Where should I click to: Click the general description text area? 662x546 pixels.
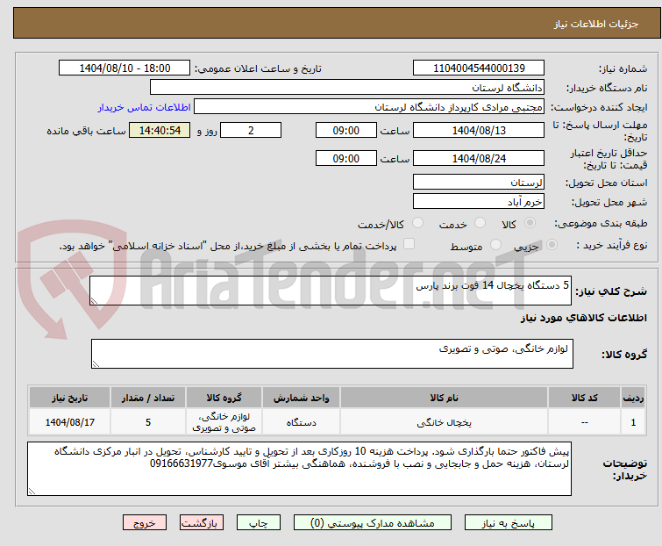pyautogui.click(x=331, y=291)
